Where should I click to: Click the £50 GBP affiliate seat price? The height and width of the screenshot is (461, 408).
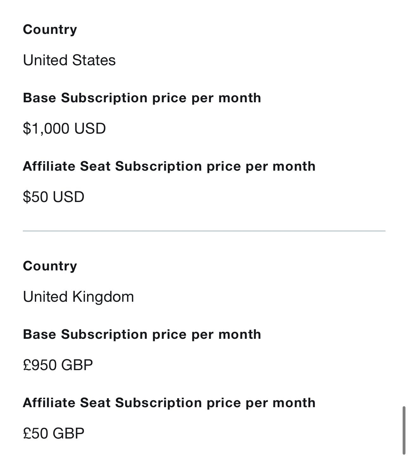coord(53,433)
